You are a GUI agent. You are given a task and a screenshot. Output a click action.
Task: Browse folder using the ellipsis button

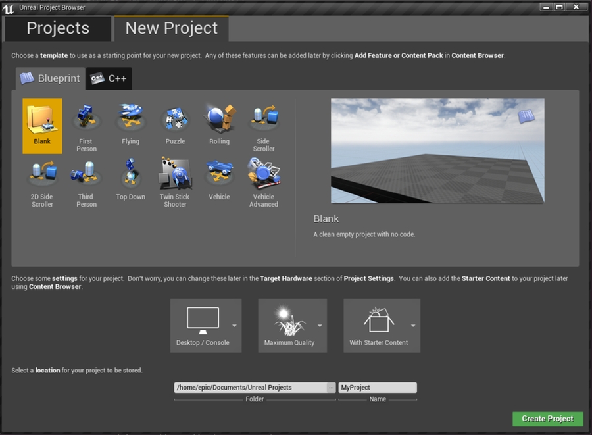332,388
